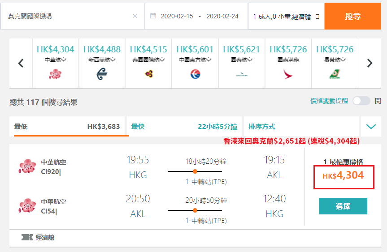Image resolution: width=387 pixels, height=252 pixels.
Task: Click the 總共 117 個搜尋結果 text
Action: click(x=43, y=102)
